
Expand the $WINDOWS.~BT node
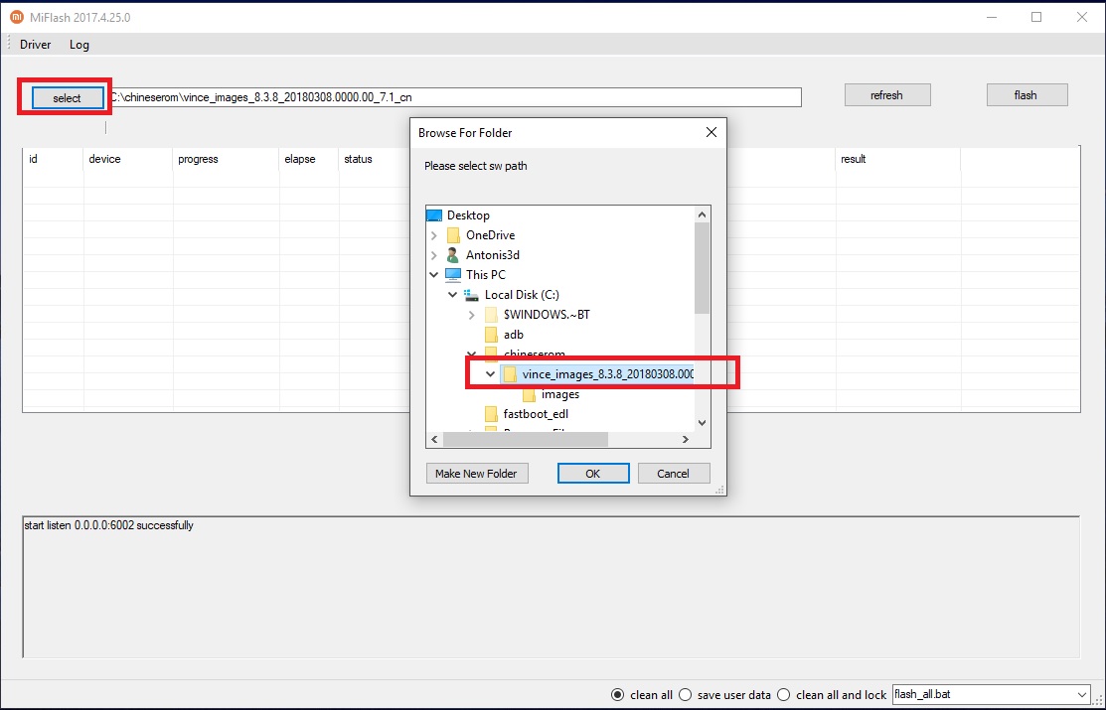[x=472, y=315]
